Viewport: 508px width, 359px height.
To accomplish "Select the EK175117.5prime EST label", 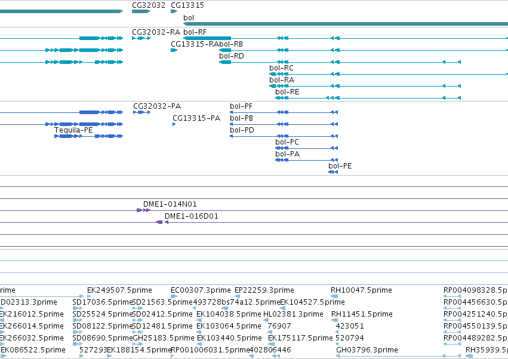I will tap(300, 338).
